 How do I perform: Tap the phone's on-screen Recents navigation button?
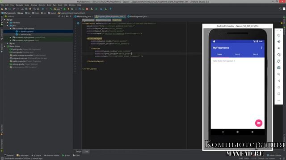(x=252, y=132)
